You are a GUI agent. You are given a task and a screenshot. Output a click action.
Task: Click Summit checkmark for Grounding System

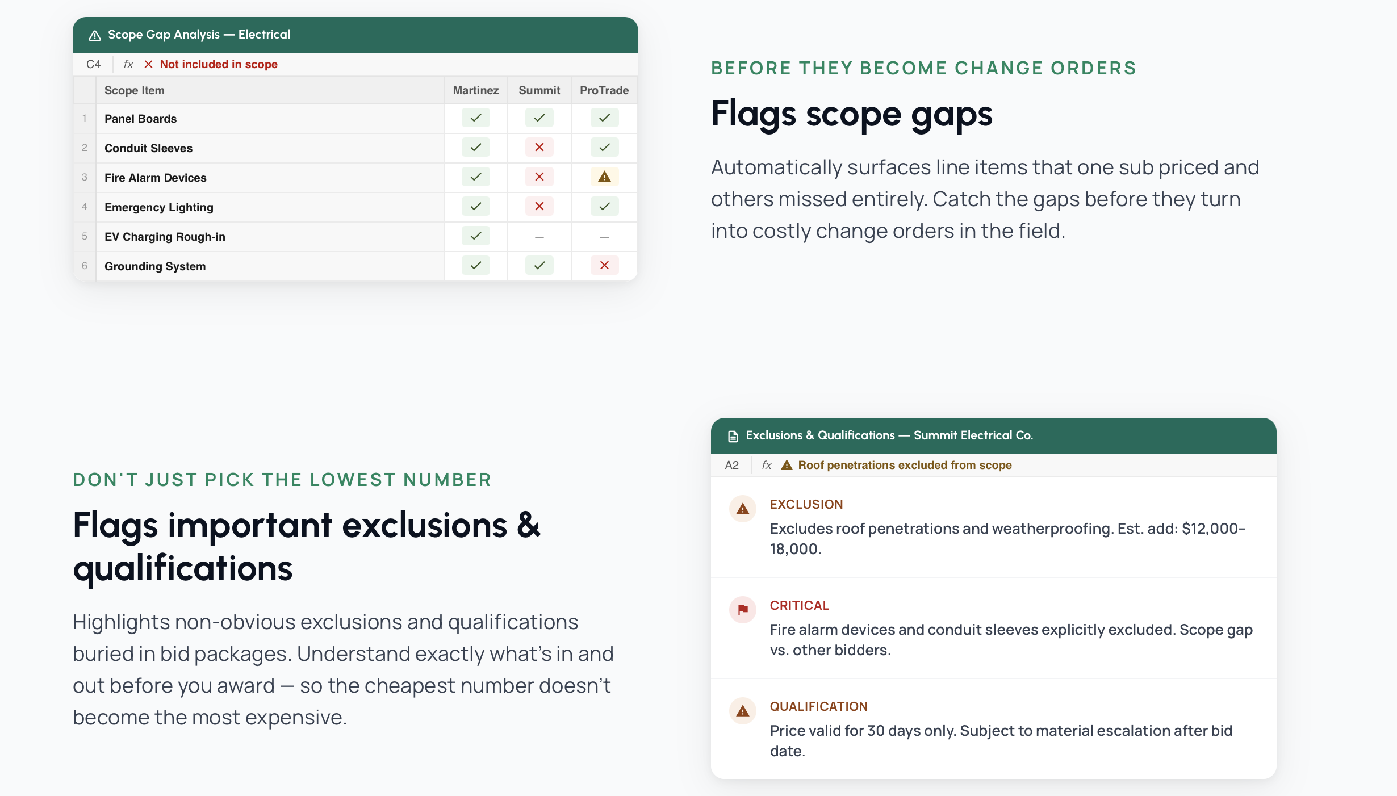click(x=539, y=266)
